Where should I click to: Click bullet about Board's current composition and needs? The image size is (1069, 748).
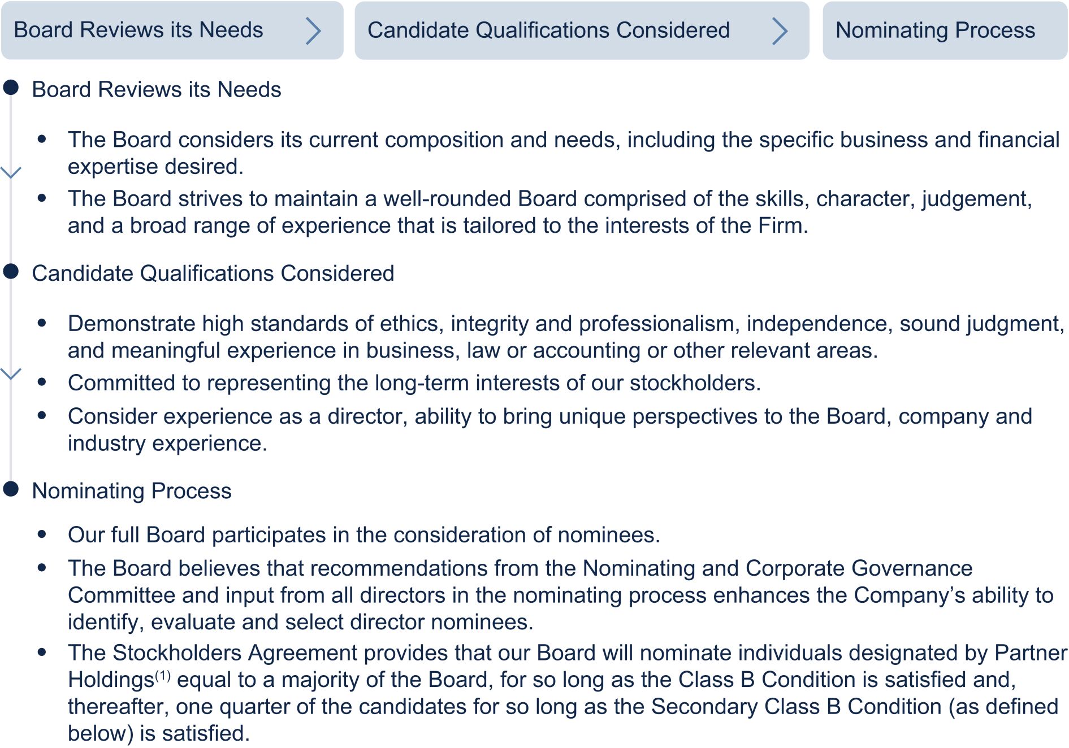coord(564,153)
